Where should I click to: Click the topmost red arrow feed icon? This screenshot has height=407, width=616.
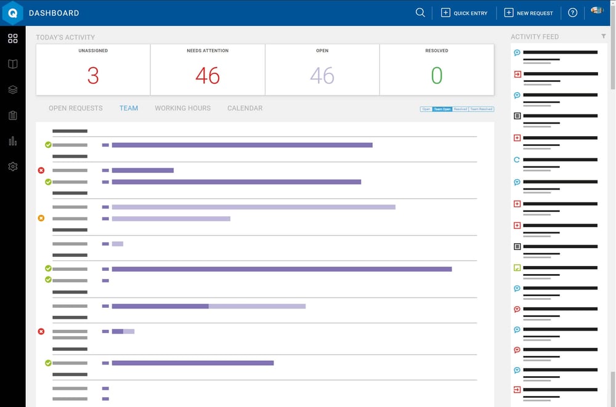click(x=517, y=74)
